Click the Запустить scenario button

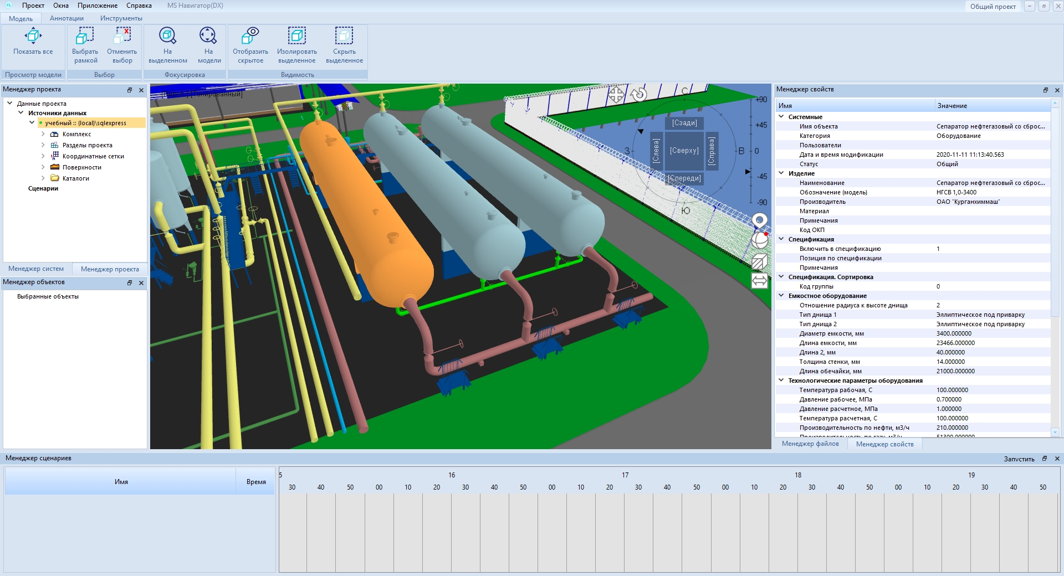point(1019,459)
